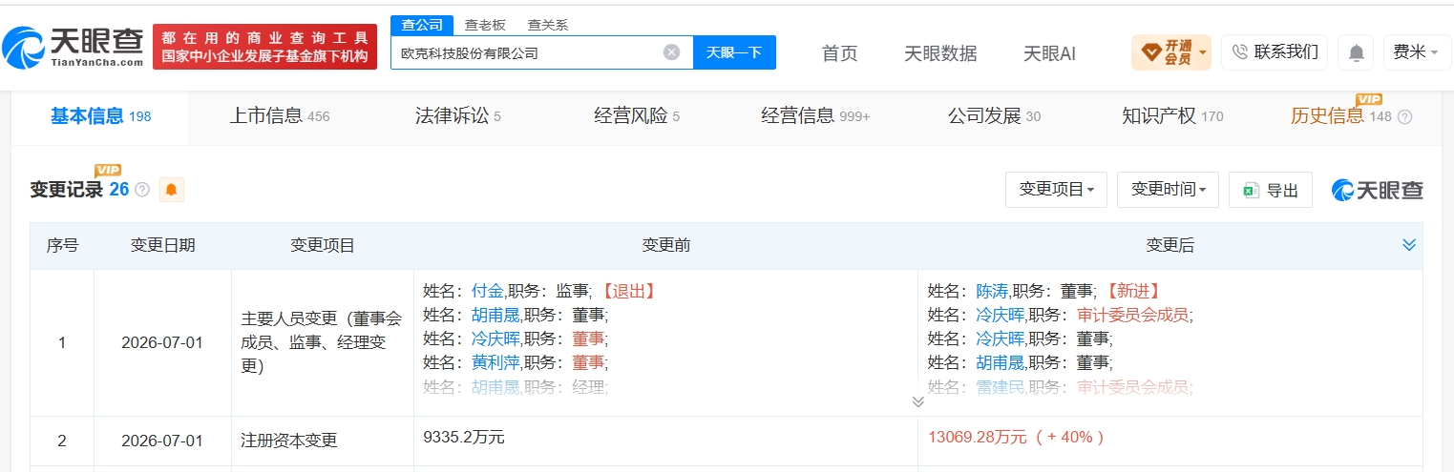
Task: Show help for 变更记录 count
Action: [x=142, y=190]
